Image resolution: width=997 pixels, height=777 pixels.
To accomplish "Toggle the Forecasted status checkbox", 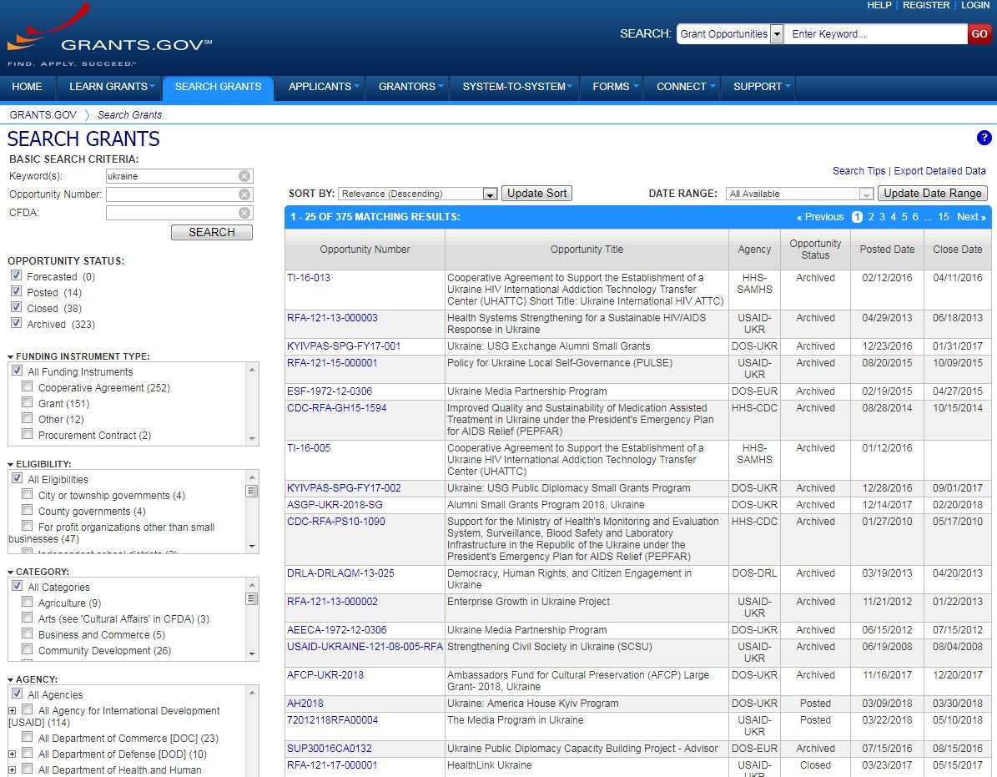I will coord(17,276).
